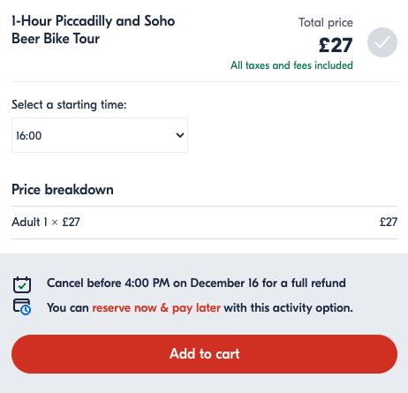Screen dimensions: 408x393
Task: Click the calendar checkmark refund icon
Action: pos(22,284)
